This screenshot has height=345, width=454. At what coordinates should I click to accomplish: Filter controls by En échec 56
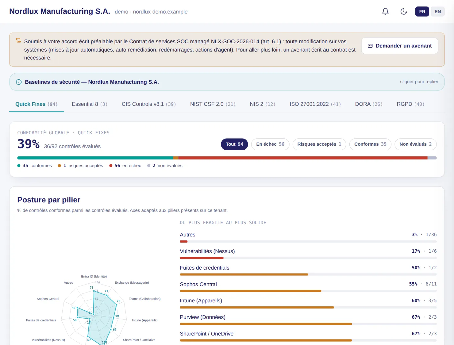270,144
